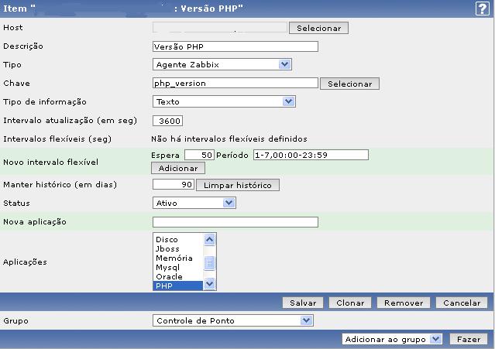Click Adicionar flexible interval button

click(178, 168)
